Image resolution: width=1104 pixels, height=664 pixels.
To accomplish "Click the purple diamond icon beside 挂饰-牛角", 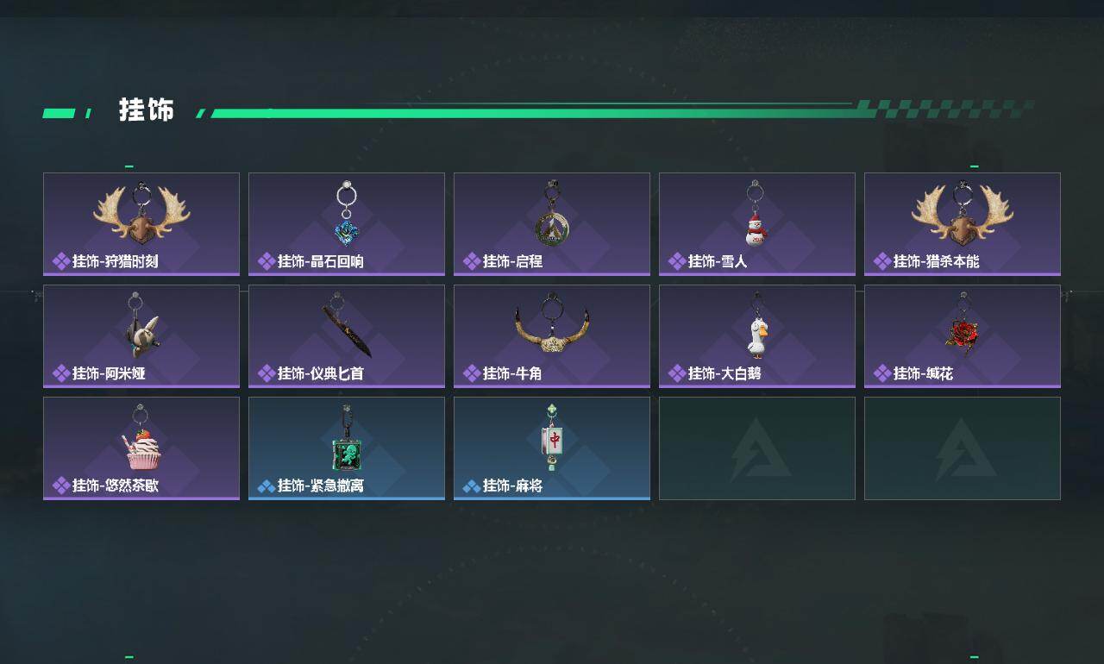I will point(472,373).
